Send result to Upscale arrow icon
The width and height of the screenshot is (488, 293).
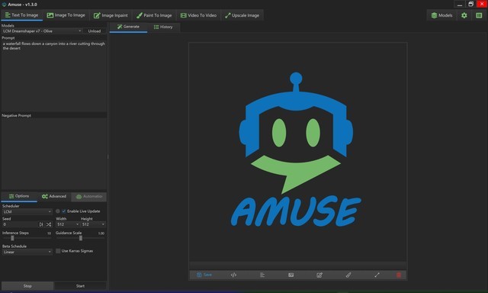point(377,275)
